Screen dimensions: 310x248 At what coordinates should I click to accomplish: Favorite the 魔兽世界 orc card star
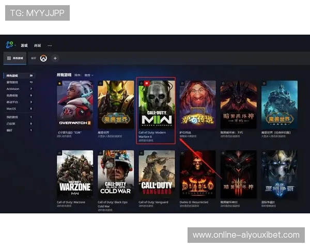[x=100, y=83]
